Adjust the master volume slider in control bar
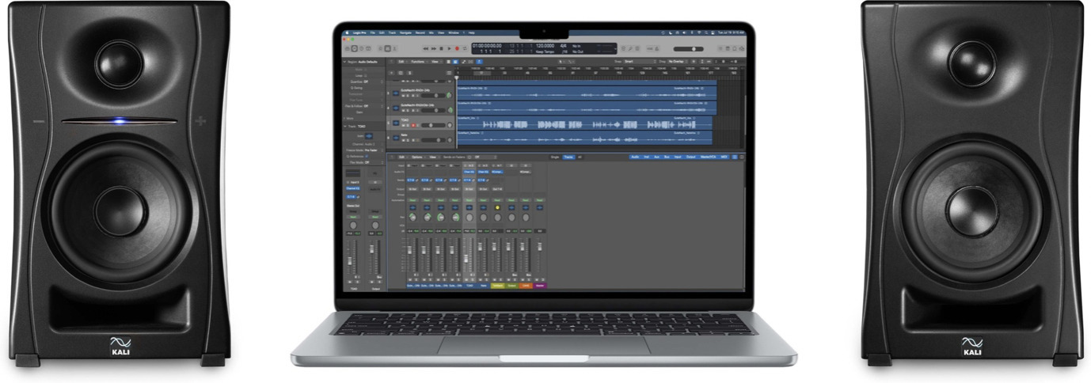1091x383 pixels. (x=688, y=49)
